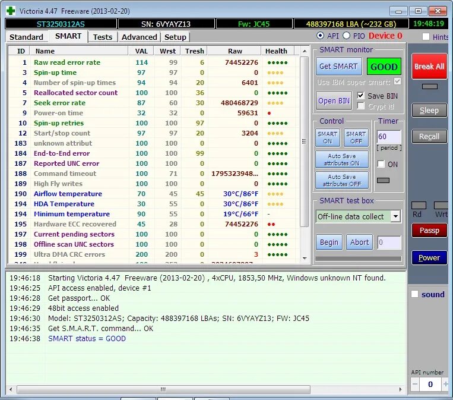The height and width of the screenshot is (400, 453).
Task: Toggle the Save BIN checkbox
Action: [360, 96]
